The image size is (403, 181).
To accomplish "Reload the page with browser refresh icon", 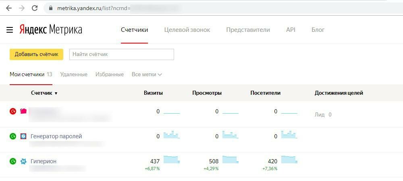I will click(35, 8).
